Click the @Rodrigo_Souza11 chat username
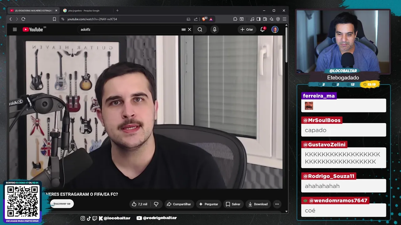This screenshot has width=401, height=225. pos(329,176)
